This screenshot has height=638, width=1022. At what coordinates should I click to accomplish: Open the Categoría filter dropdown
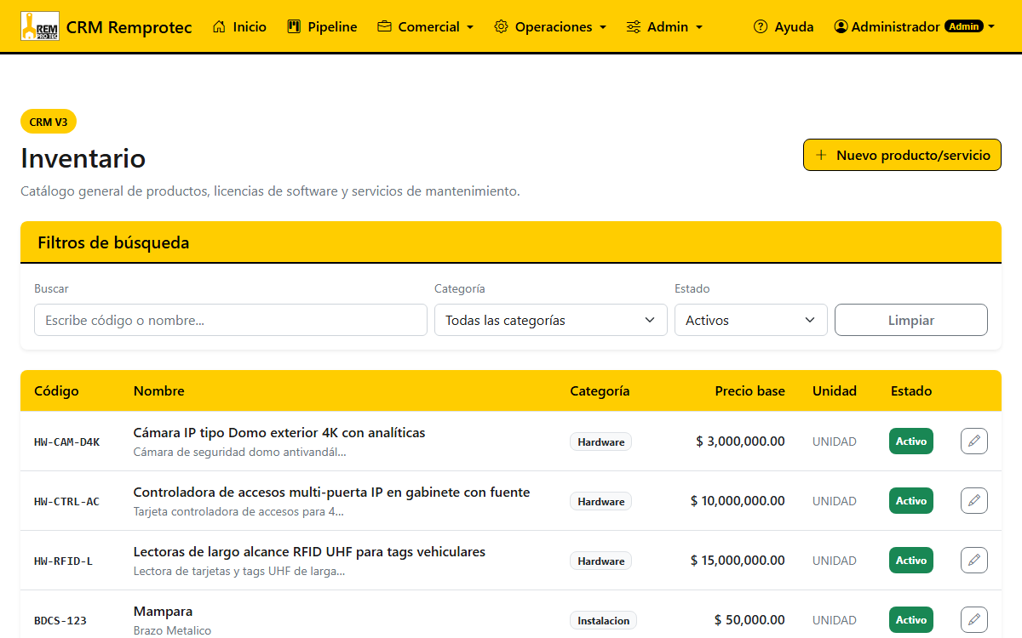point(550,320)
